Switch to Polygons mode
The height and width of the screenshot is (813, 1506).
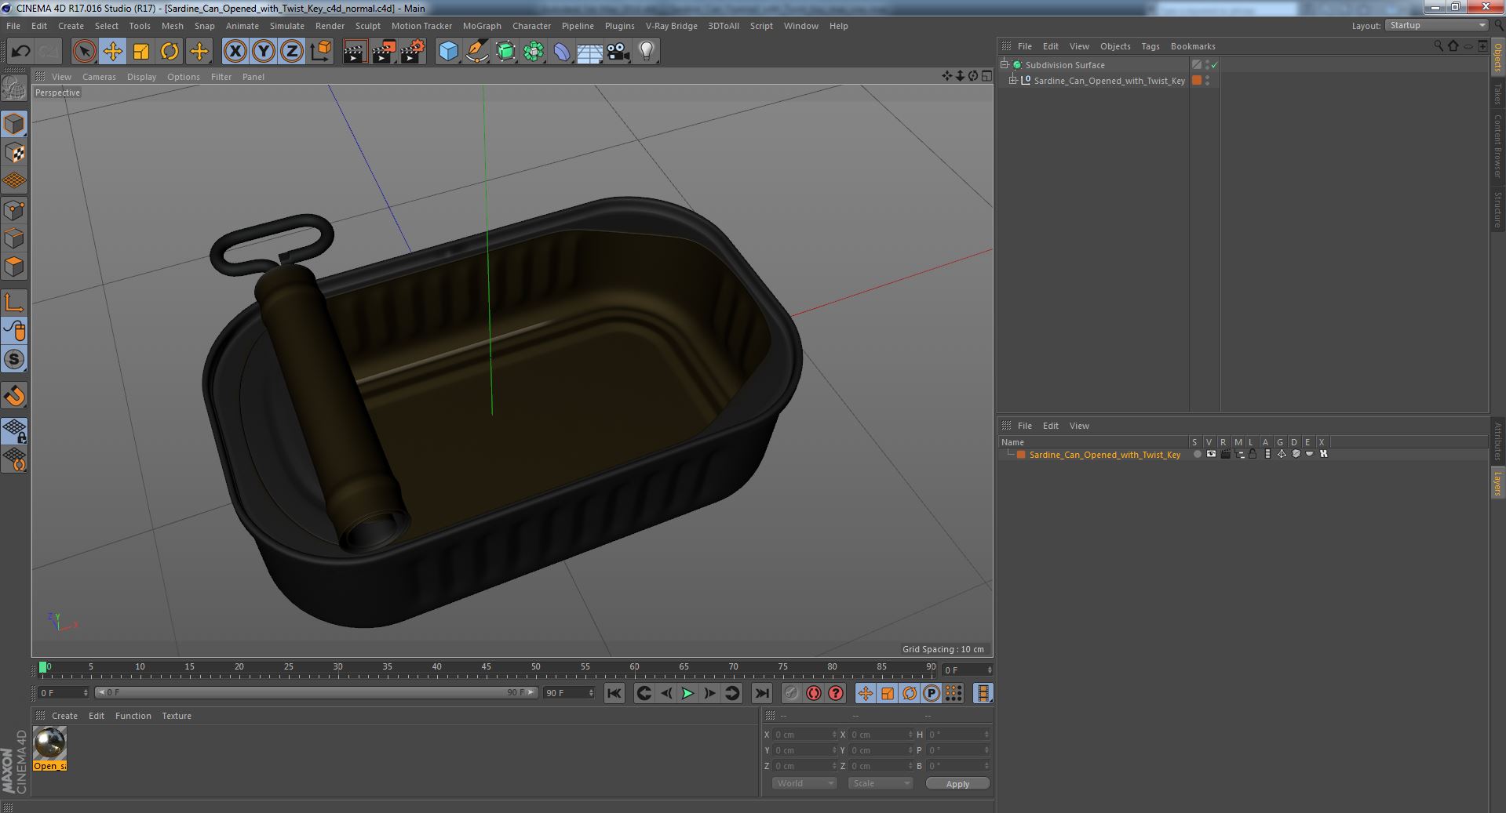14,267
